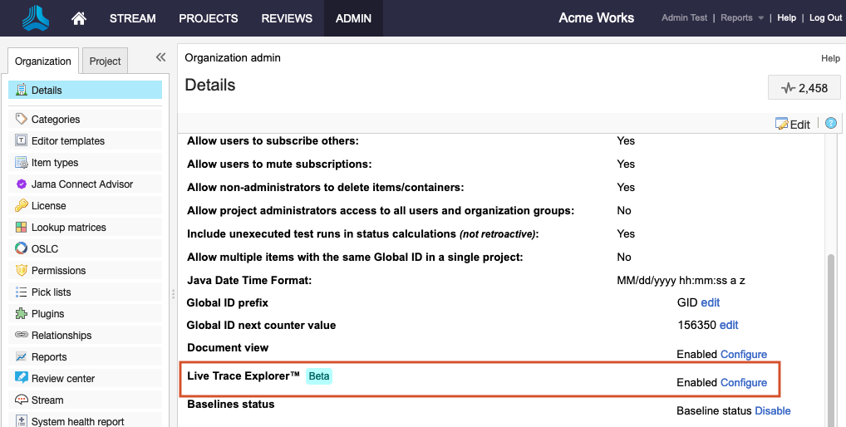The height and width of the screenshot is (427, 846).
Task: Select Review center in the sidebar
Action: 86,378
